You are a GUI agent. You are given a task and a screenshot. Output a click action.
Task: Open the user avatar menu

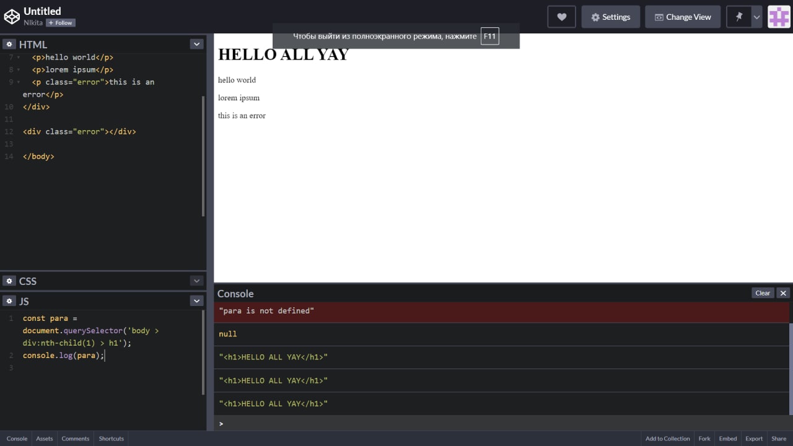click(x=779, y=17)
